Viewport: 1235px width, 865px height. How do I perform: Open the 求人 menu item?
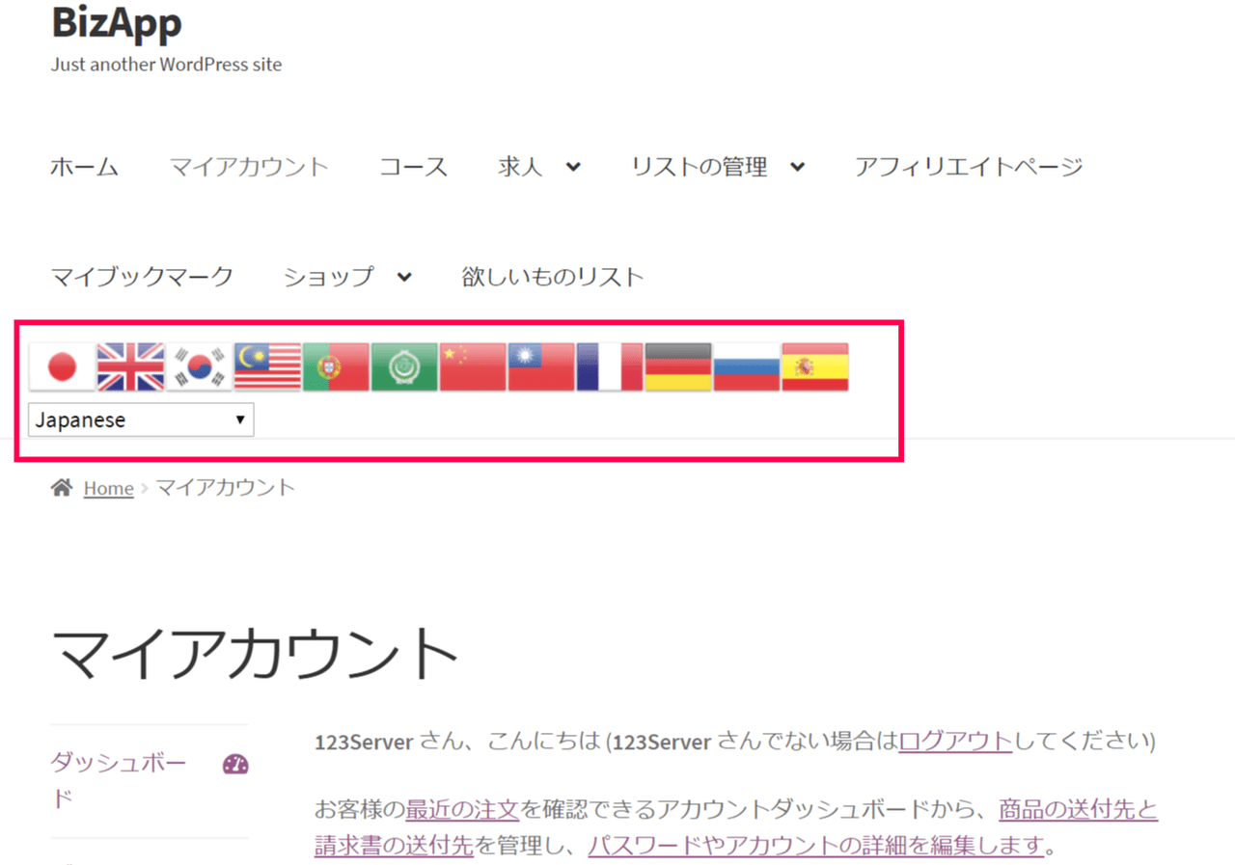point(520,167)
